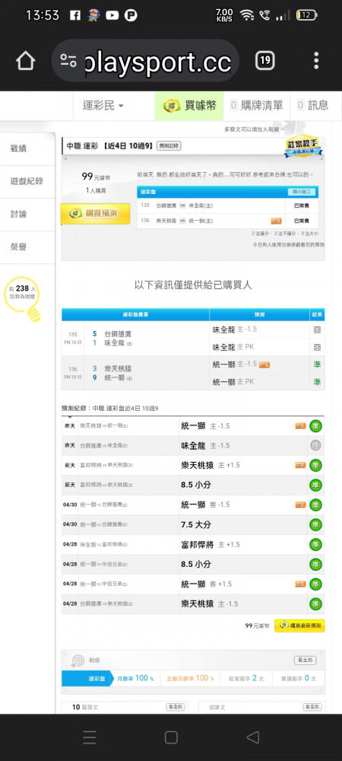Click yellow 購買最新預測 button
The height and width of the screenshot is (761, 342).
(299, 626)
